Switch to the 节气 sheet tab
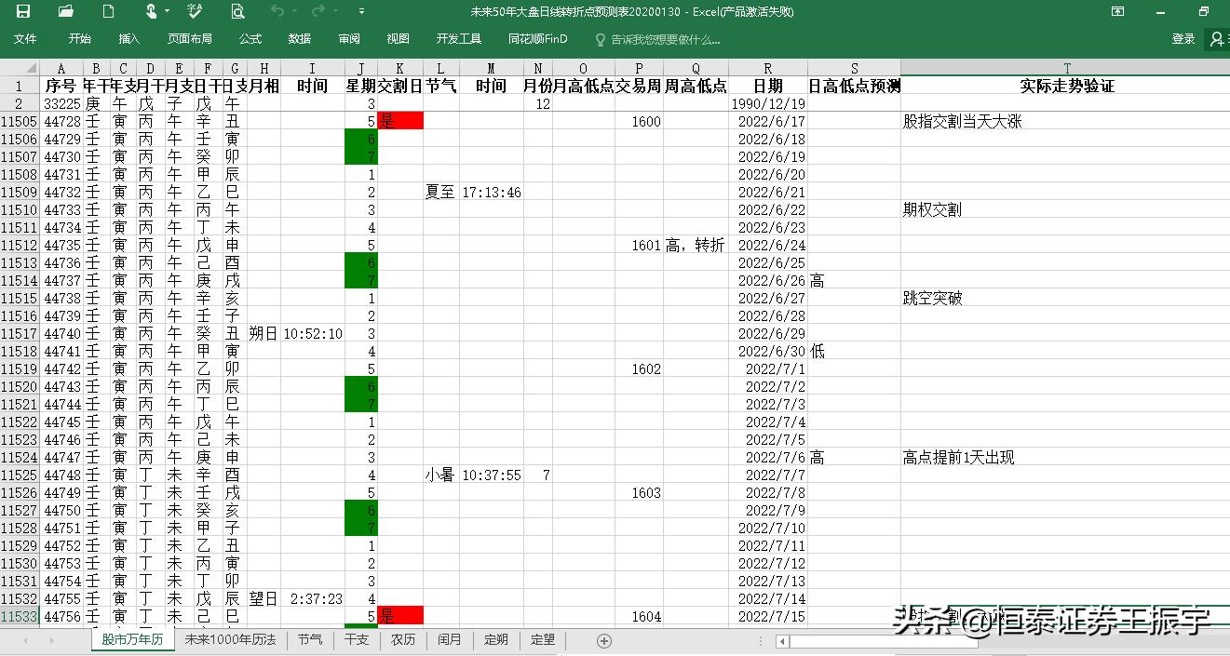Image resolution: width=1230 pixels, height=656 pixels. [x=310, y=640]
